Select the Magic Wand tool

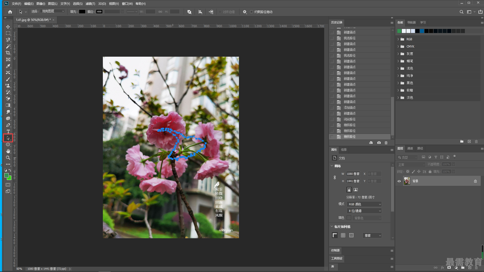point(8,46)
